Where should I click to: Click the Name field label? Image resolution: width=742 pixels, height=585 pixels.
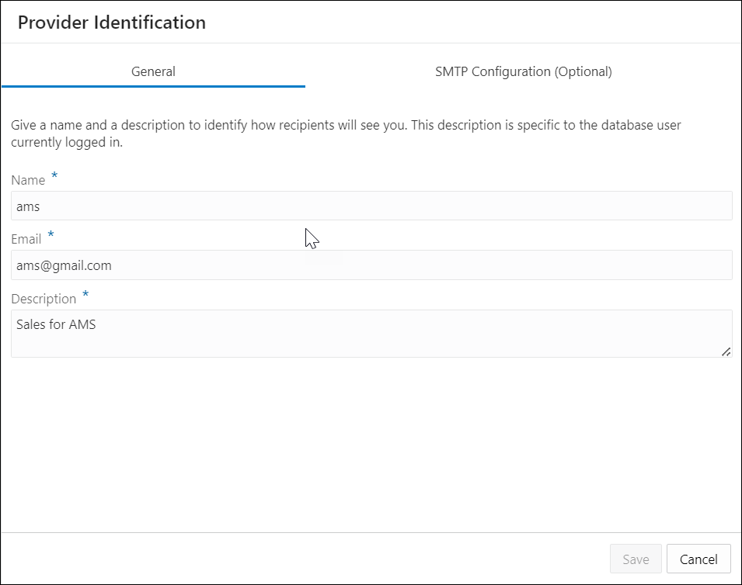[28, 180]
